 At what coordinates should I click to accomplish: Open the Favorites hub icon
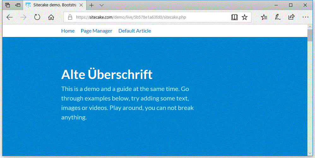click(x=264, y=17)
